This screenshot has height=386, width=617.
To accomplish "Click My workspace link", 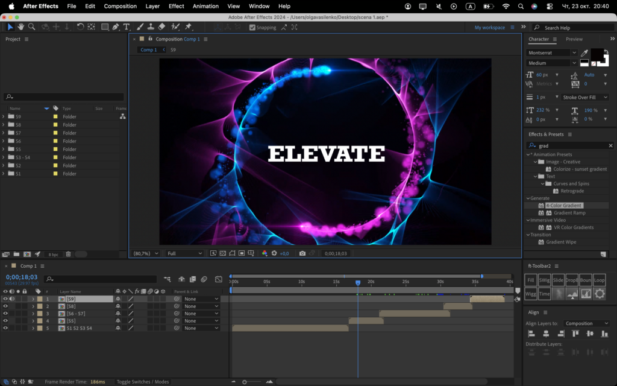I will coord(489,28).
